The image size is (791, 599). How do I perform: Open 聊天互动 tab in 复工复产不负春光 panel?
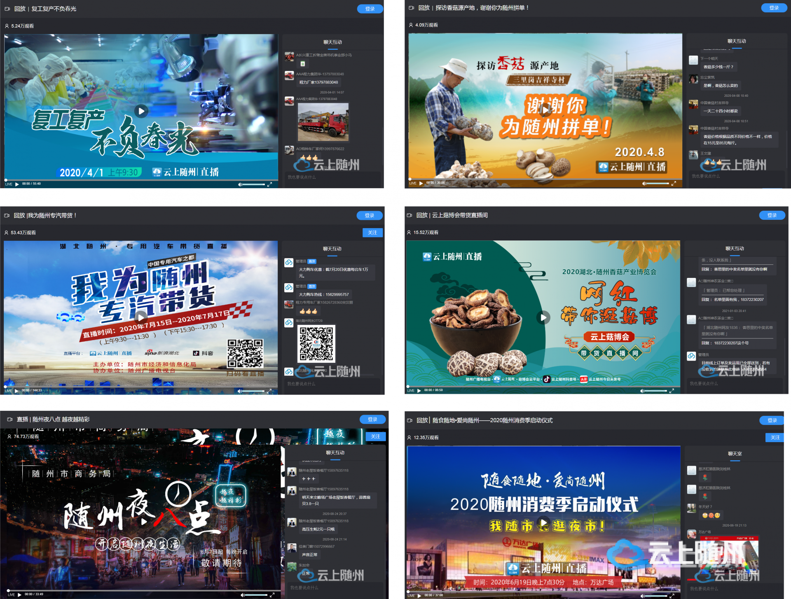(x=332, y=42)
